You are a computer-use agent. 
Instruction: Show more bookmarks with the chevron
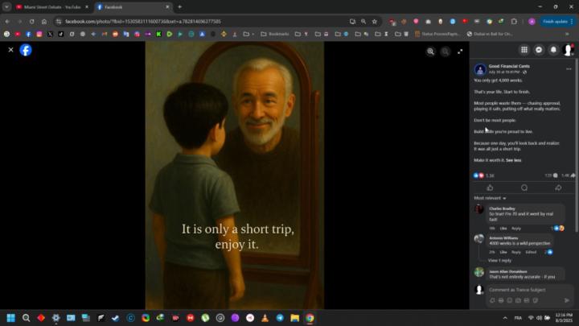tap(567, 34)
